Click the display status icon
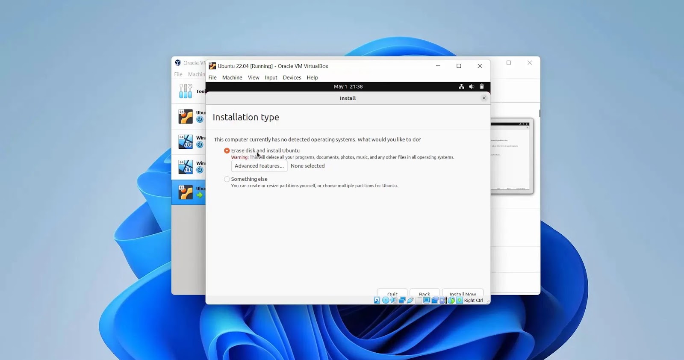684x360 pixels. click(x=427, y=300)
